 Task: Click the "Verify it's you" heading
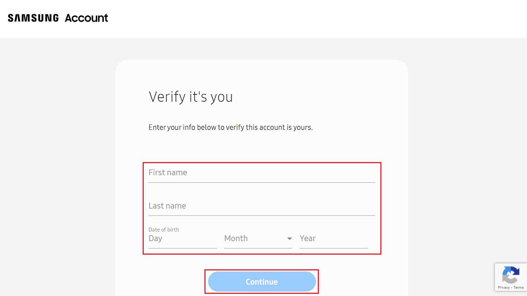pos(191,97)
